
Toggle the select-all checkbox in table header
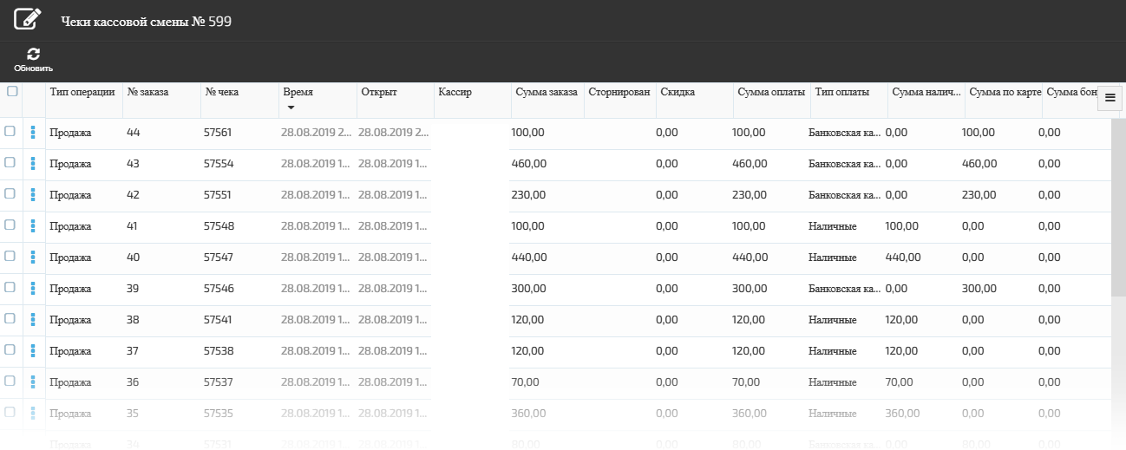[x=12, y=92]
